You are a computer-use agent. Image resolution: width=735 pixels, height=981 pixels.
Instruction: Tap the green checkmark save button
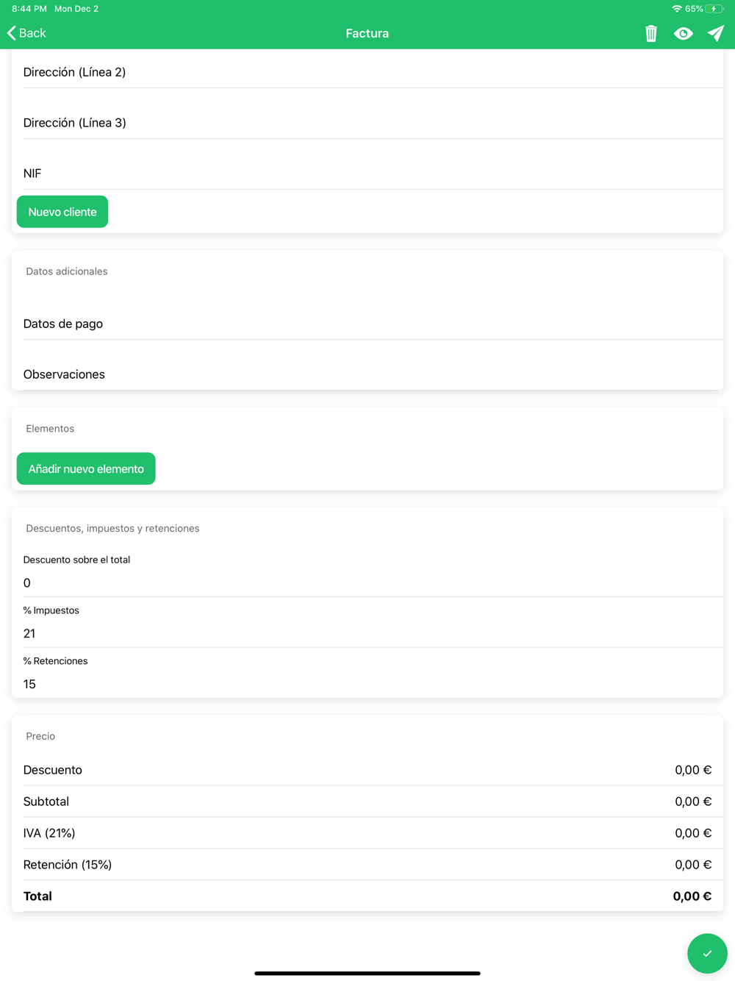tap(707, 953)
